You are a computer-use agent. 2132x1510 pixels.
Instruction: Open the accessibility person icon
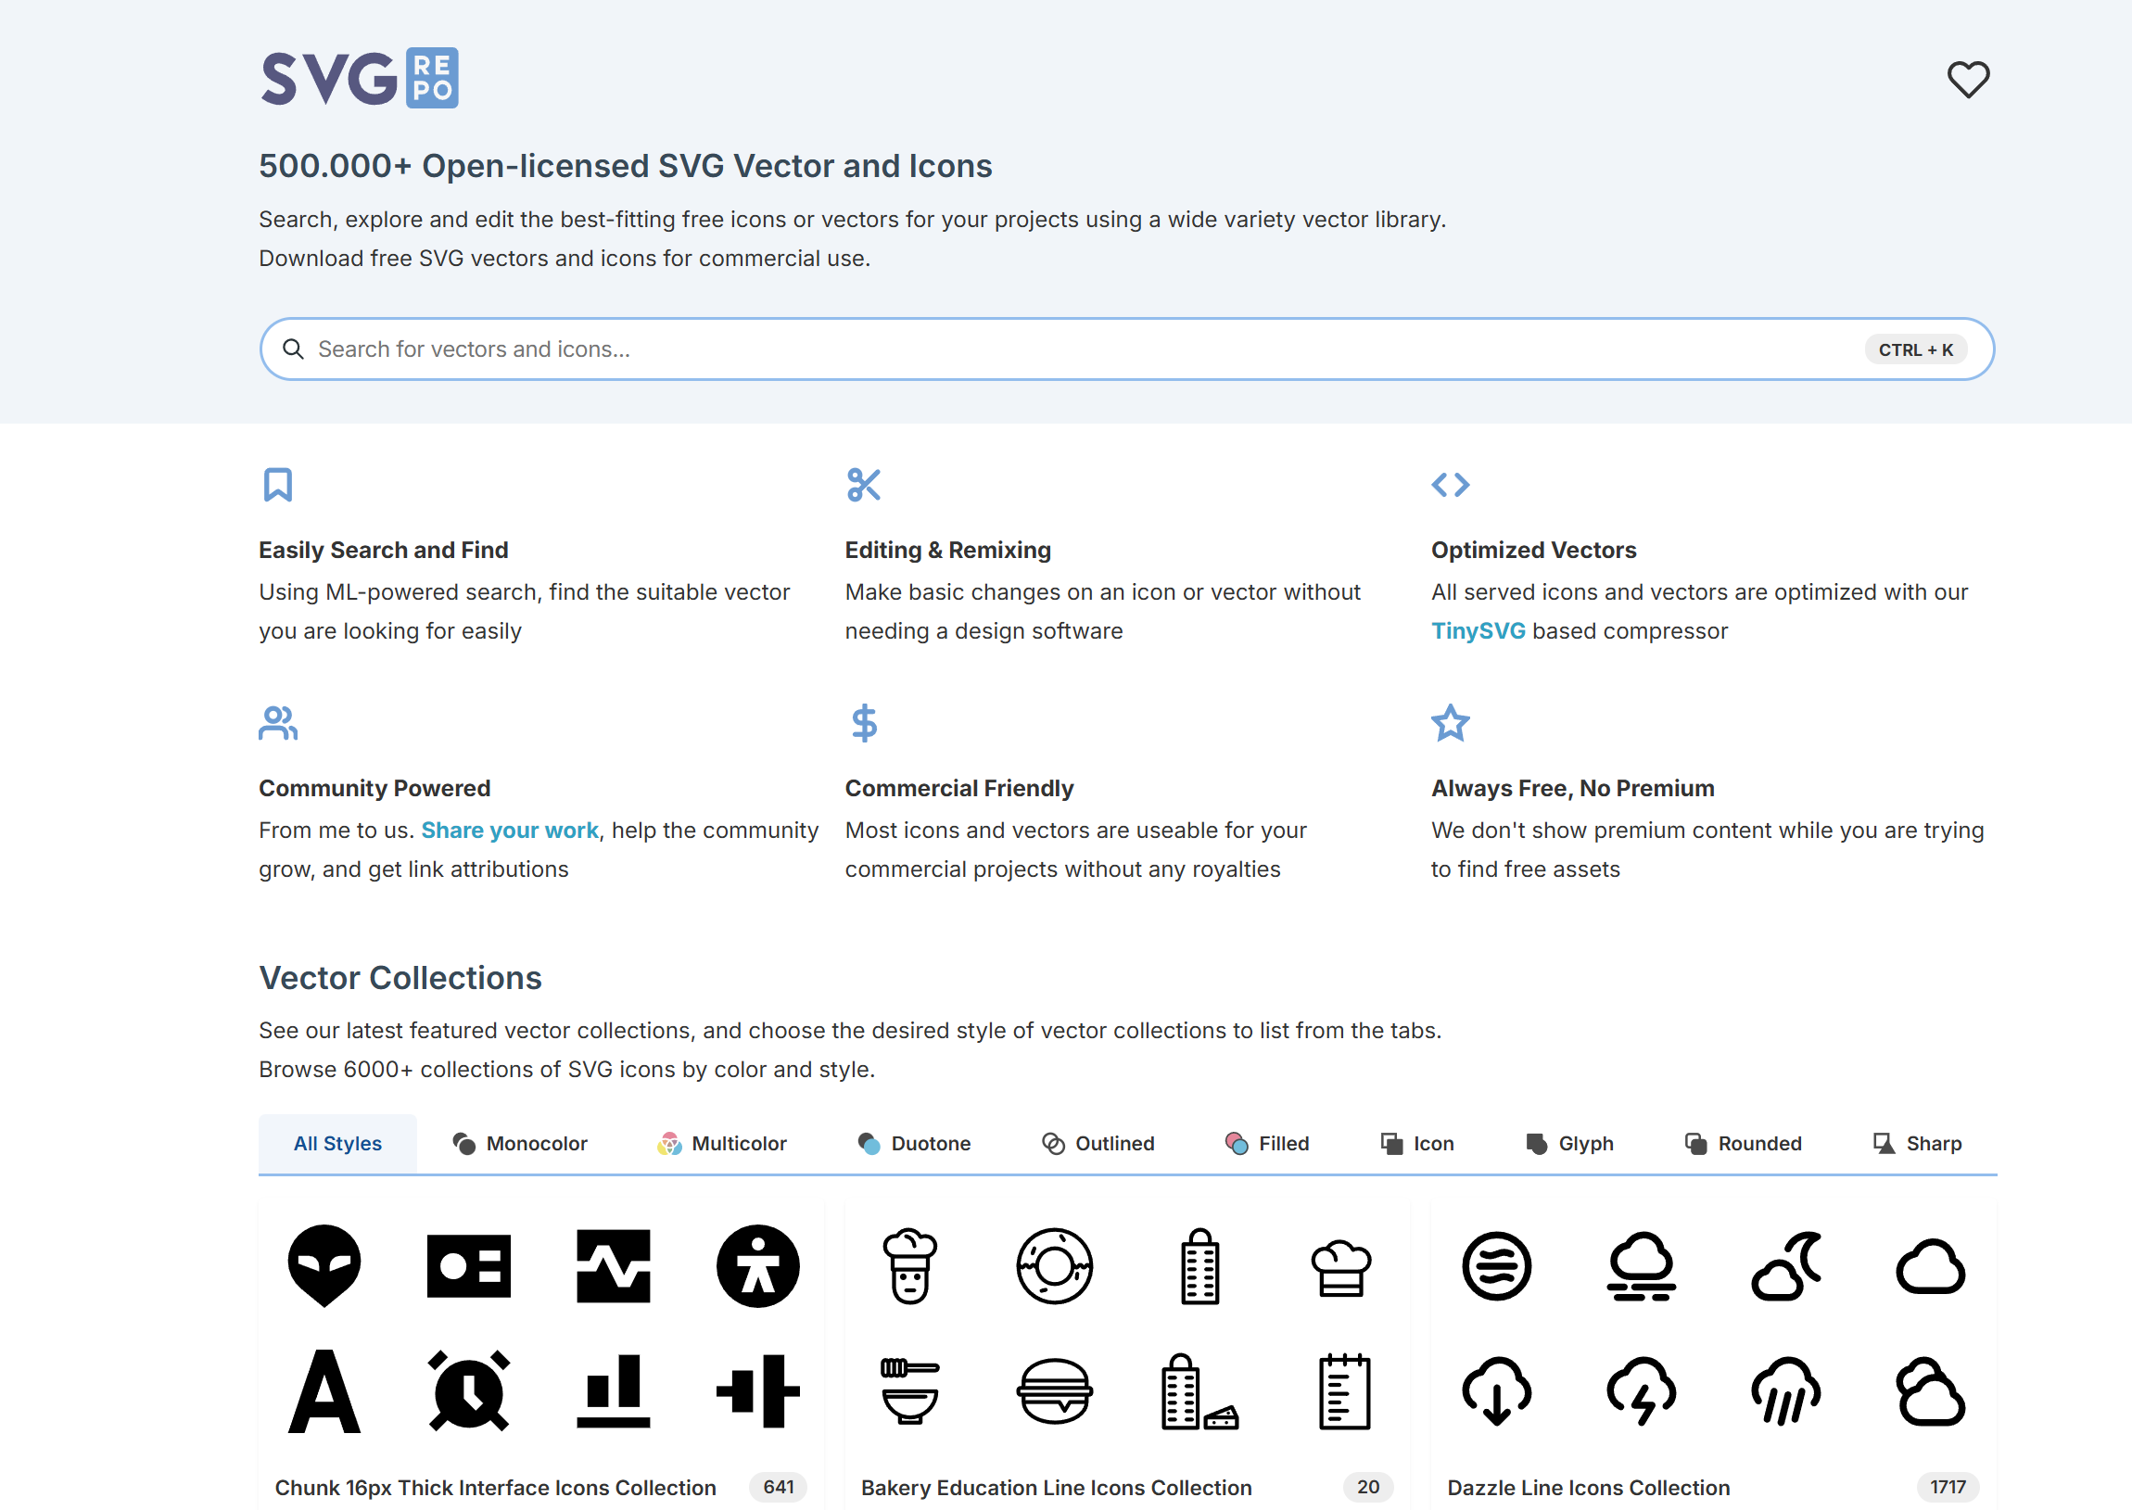(757, 1265)
